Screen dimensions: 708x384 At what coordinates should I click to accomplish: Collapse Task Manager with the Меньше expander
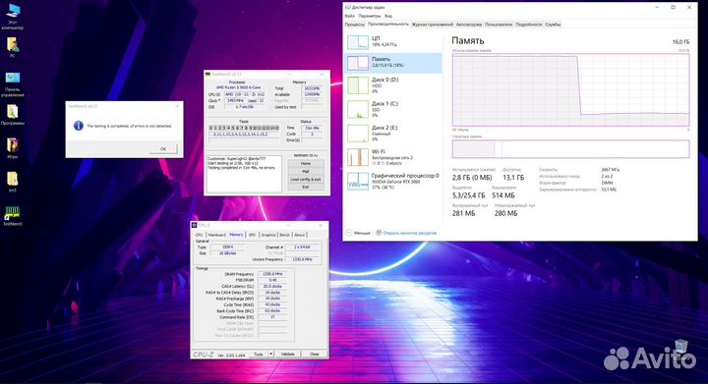(x=358, y=233)
